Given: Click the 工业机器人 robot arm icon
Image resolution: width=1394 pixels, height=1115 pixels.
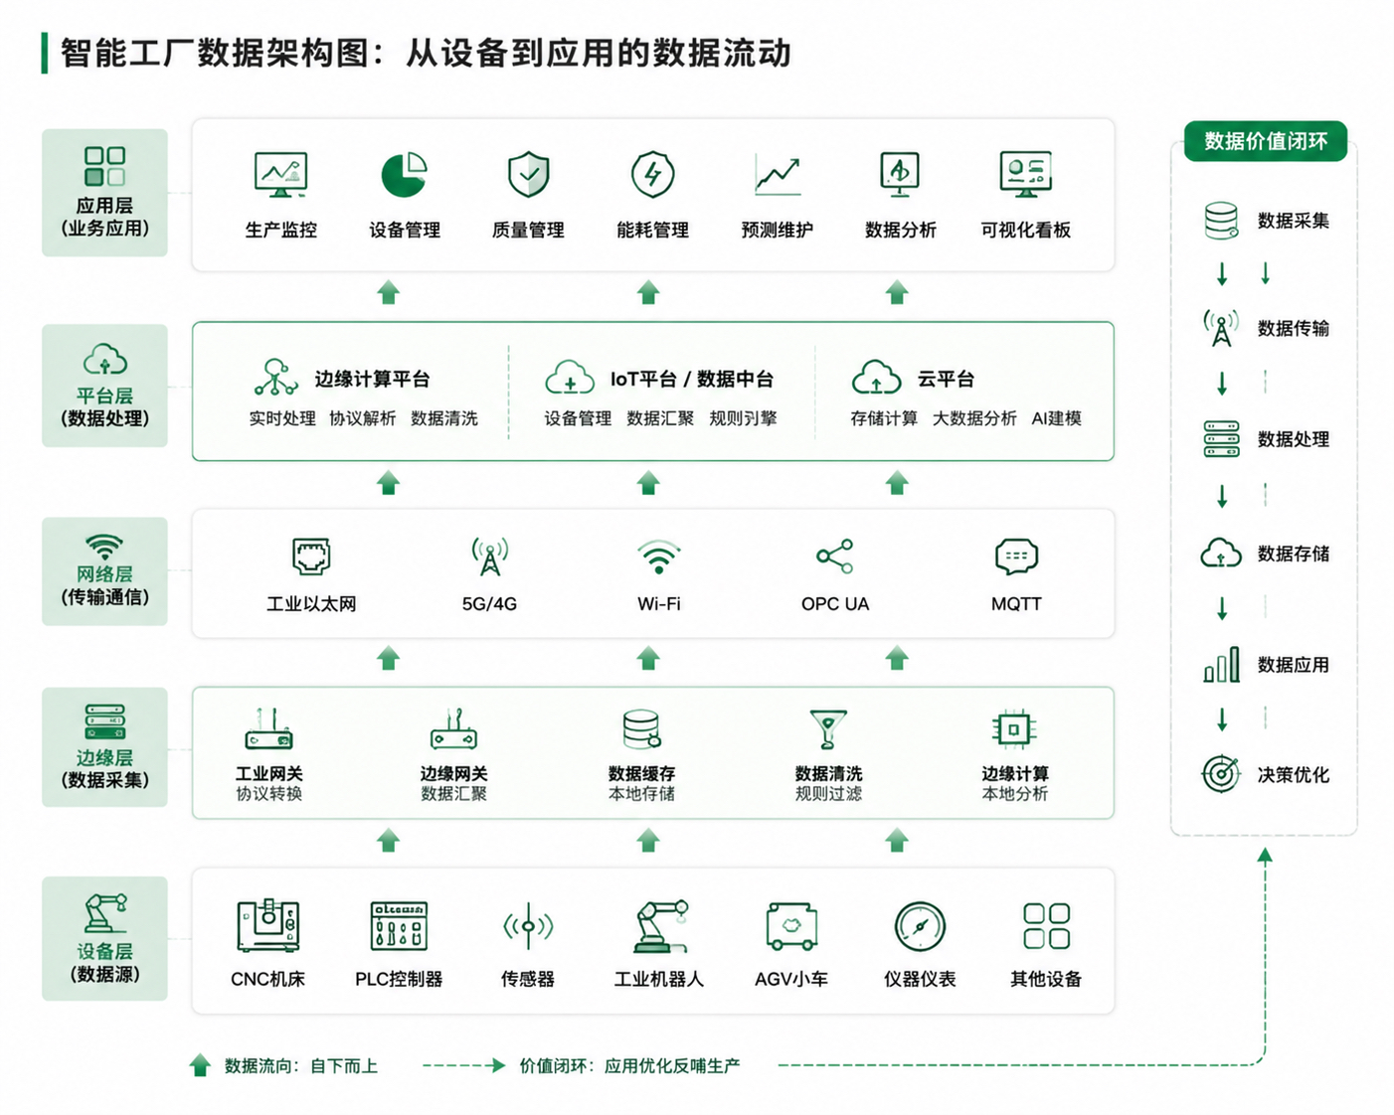Looking at the screenshot, I should (660, 926).
